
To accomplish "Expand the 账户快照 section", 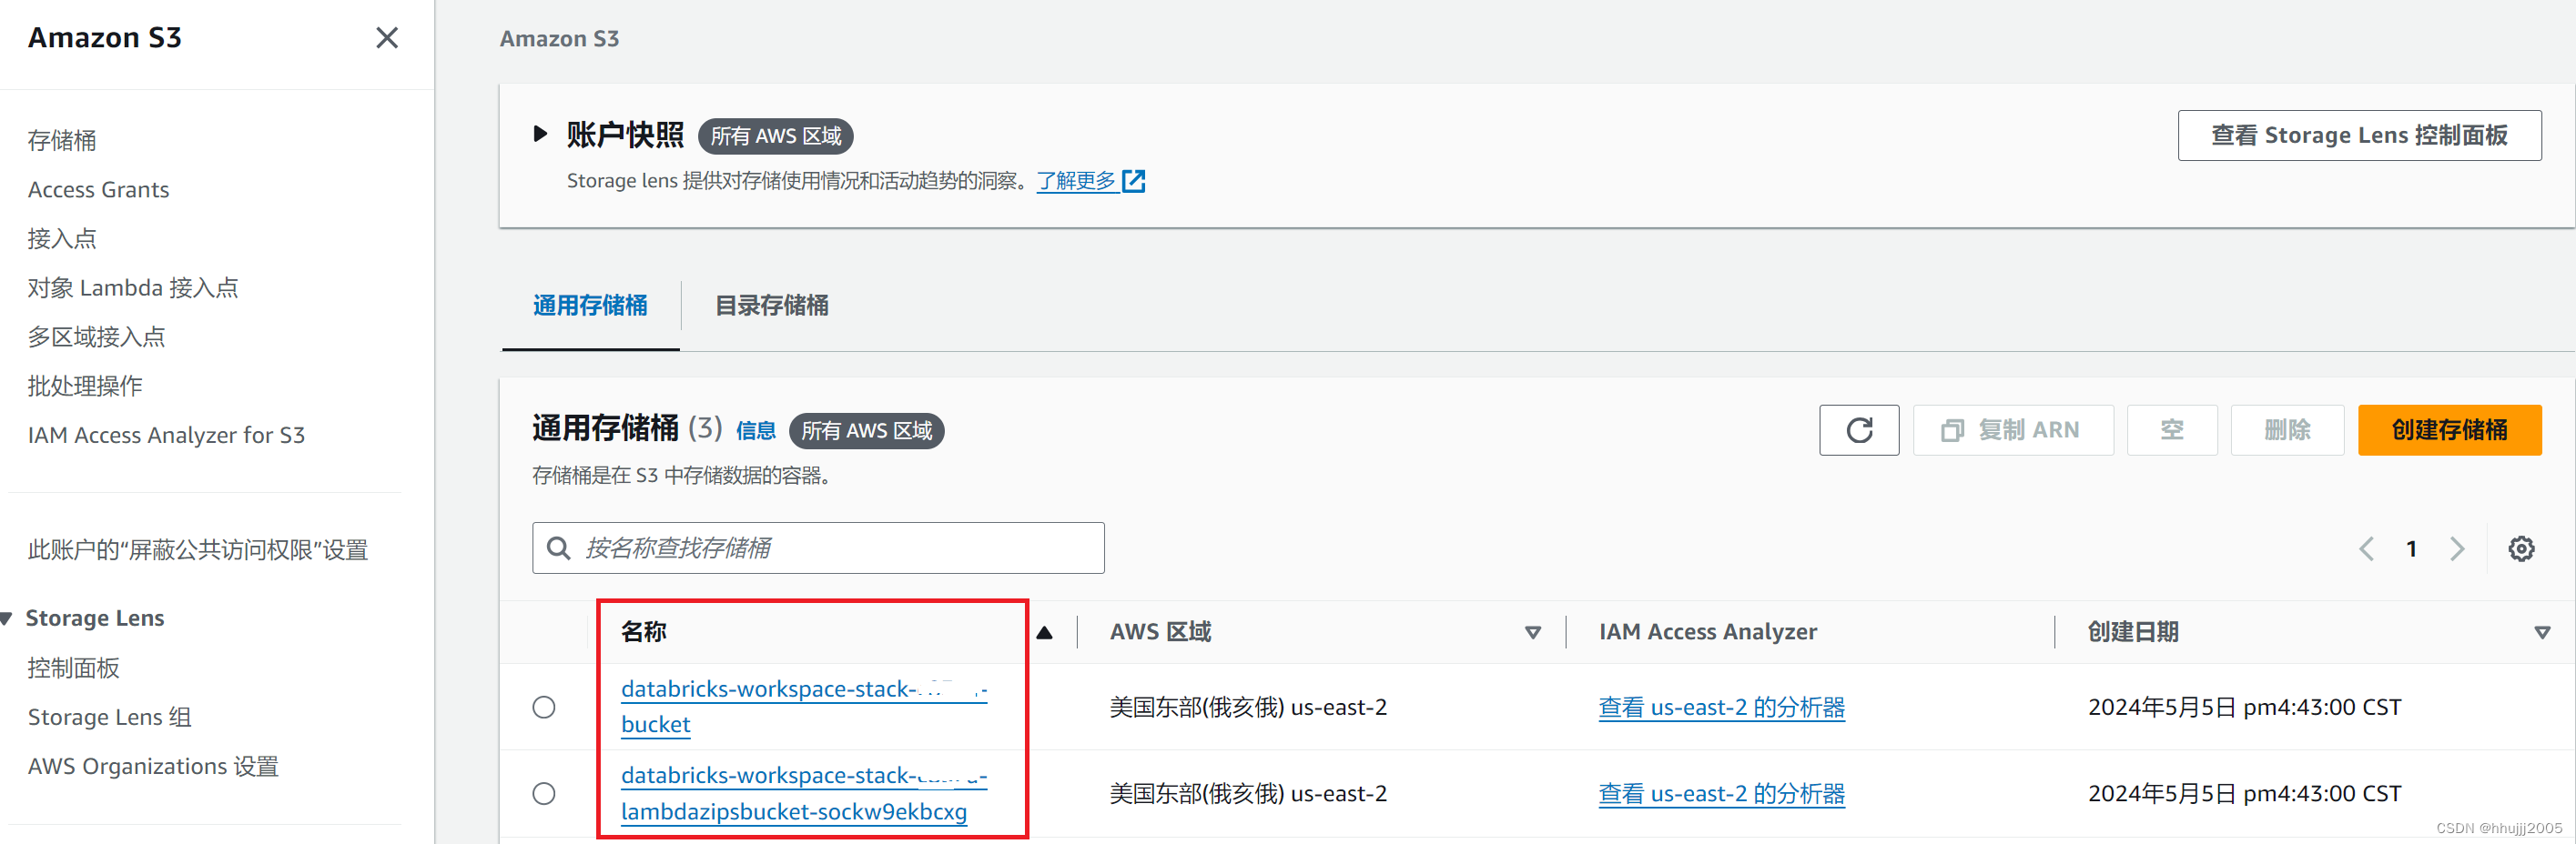I will click(540, 135).
